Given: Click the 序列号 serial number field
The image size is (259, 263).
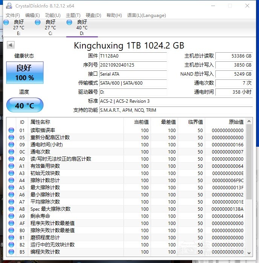Looking at the screenshot, I should click(x=133, y=65).
